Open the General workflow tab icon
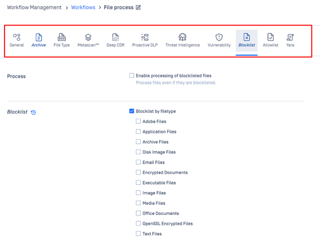The height and width of the screenshot is (238, 320). coord(17,37)
